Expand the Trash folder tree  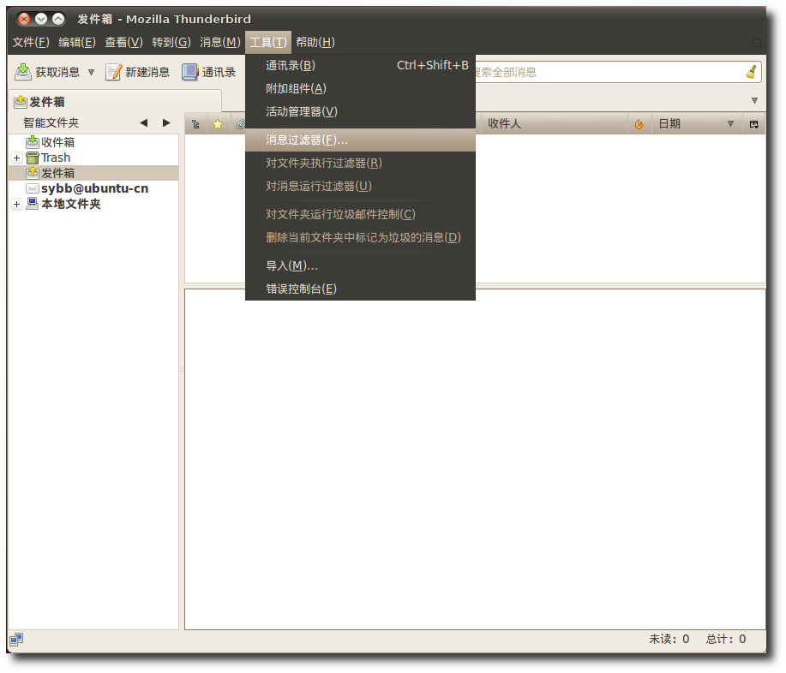pyautogui.click(x=16, y=158)
